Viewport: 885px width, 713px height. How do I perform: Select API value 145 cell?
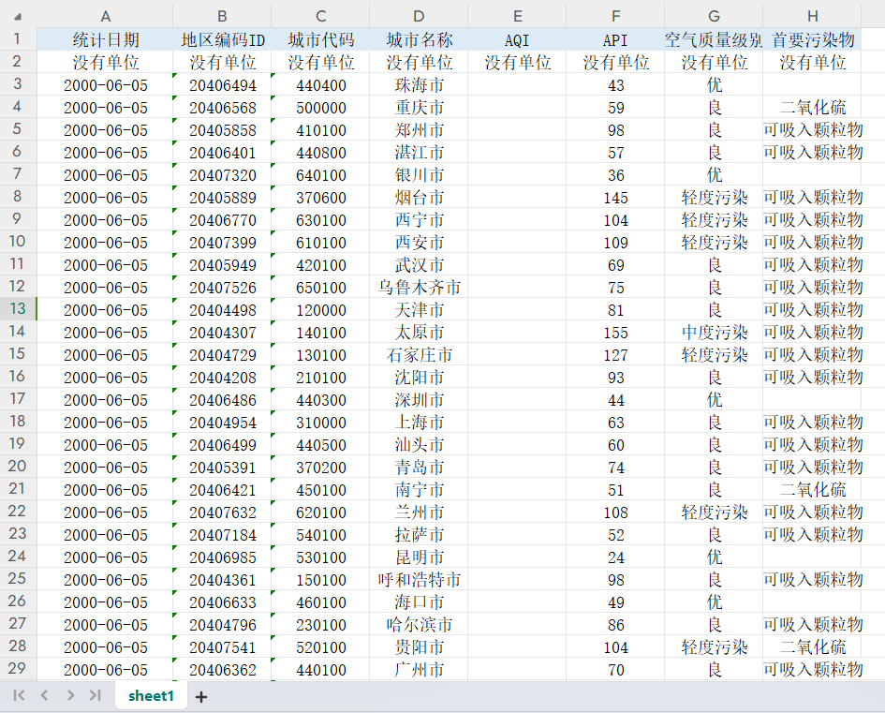(615, 197)
